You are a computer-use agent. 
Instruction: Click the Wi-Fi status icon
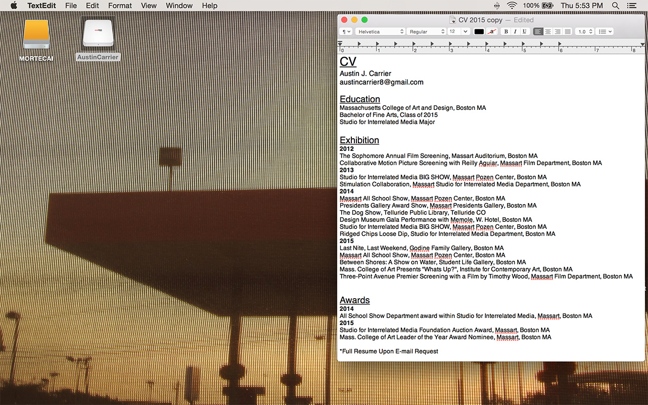click(x=512, y=6)
